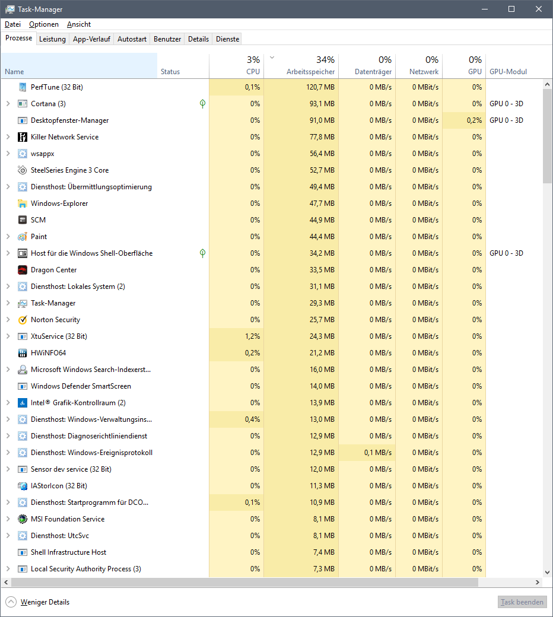Click the Paint palette icon
Image resolution: width=553 pixels, height=617 pixels.
pyautogui.click(x=23, y=237)
